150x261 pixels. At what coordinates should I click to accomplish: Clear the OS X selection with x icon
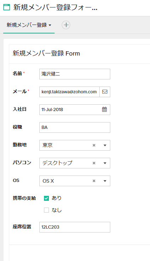point(94,181)
